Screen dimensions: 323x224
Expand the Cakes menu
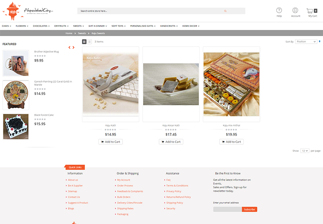point(7,26)
